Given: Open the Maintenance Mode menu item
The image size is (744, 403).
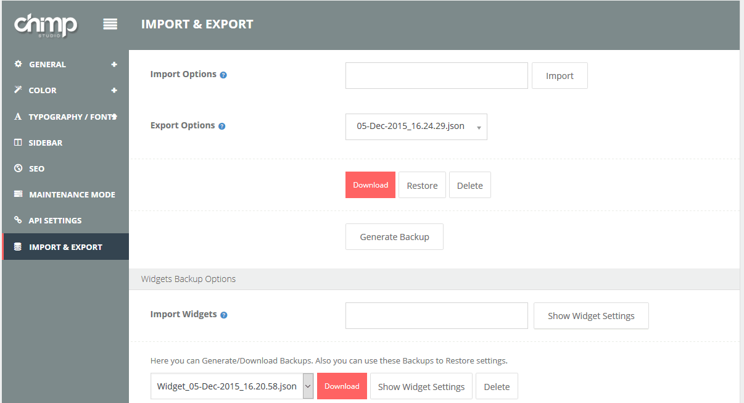Looking at the screenshot, I should (72, 194).
